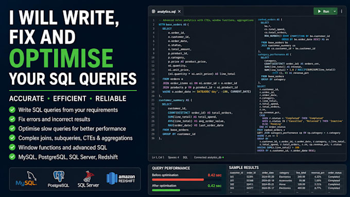This screenshot has width=350, height=197.
Task: Open the dropdown arrow beside Run
Action: click(335, 11)
